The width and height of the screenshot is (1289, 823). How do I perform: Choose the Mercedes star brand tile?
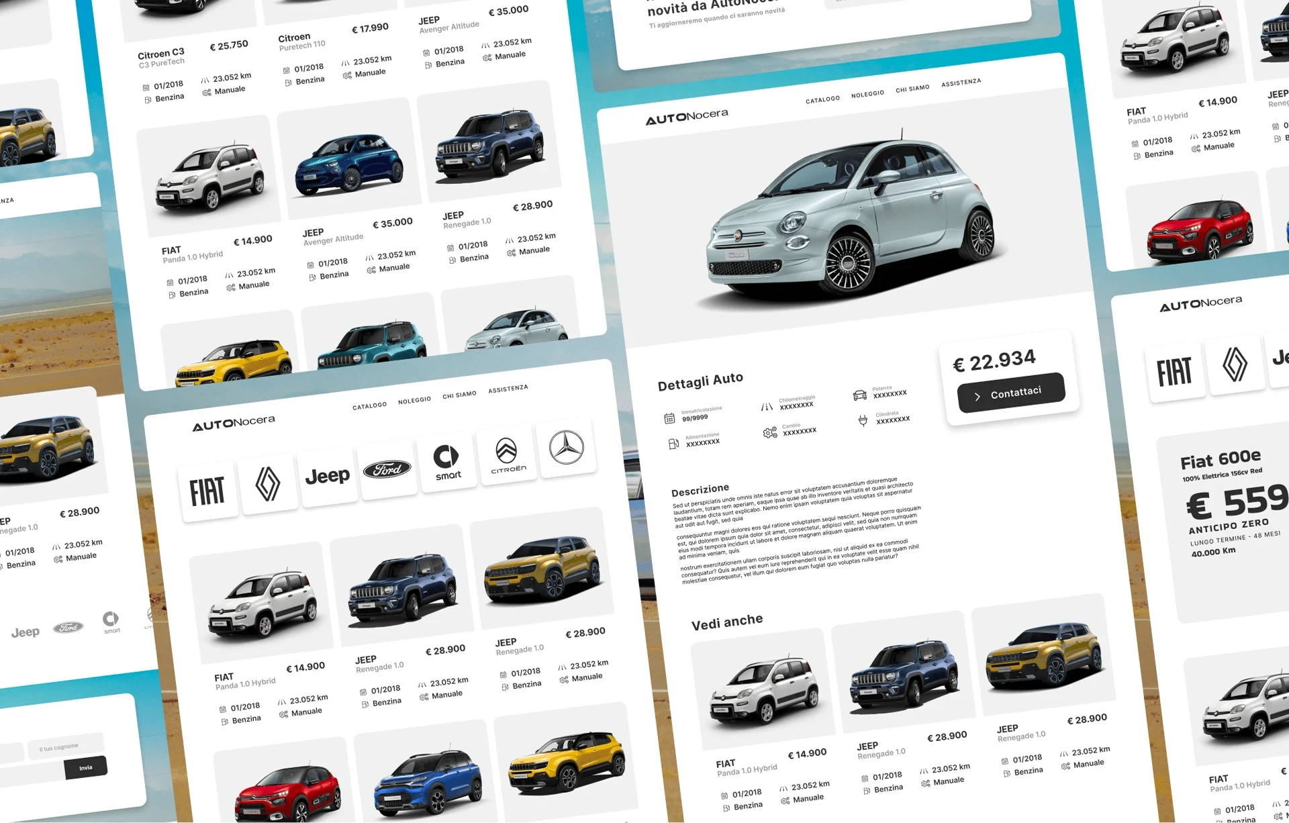567,448
